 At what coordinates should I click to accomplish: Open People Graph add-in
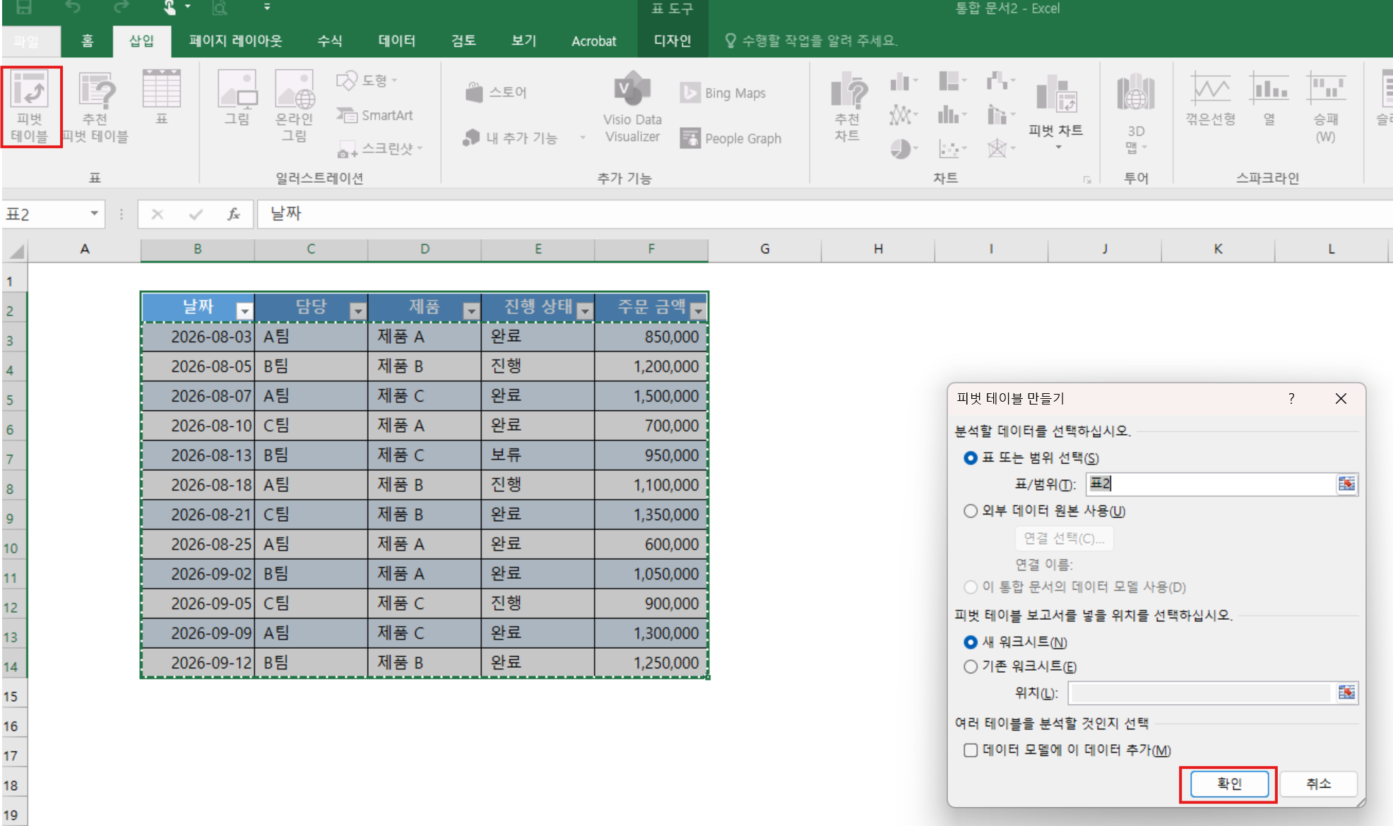click(730, 138)
